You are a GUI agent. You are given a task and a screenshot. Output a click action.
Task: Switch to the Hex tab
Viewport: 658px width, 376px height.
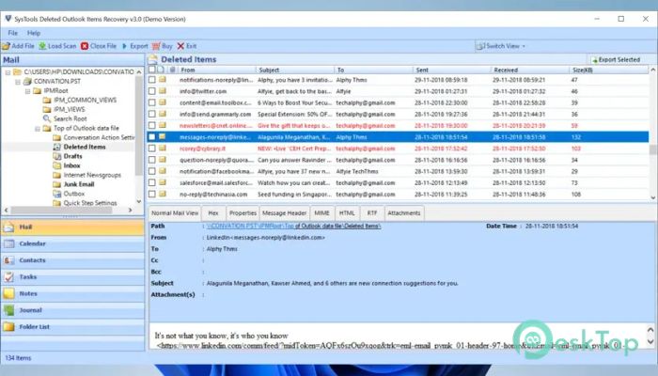(213, 213)
